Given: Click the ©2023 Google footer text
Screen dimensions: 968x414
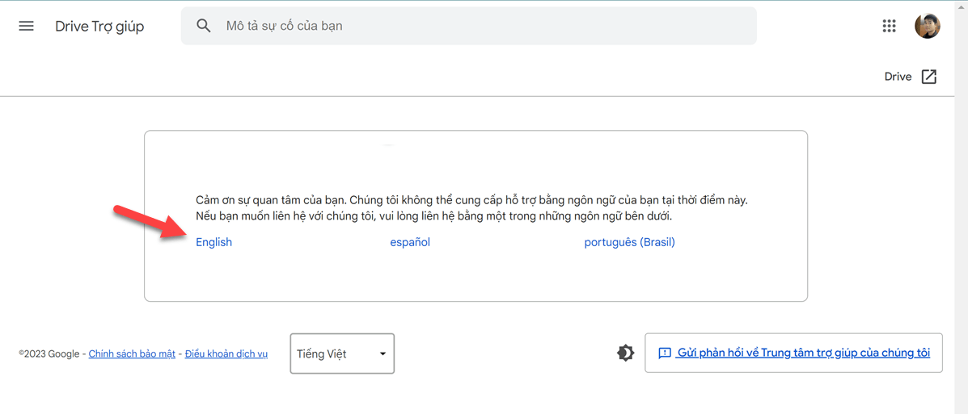Looking at the screenshot, I should click(x=49, y=353).
